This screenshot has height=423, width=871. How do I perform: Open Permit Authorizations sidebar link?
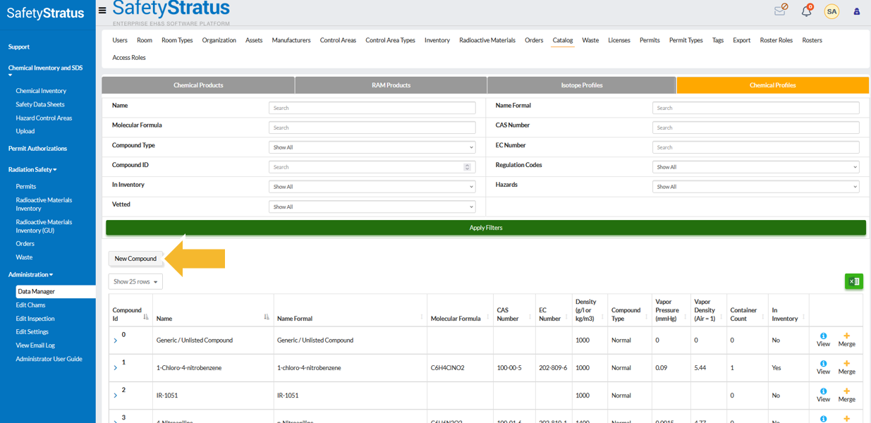37,149
